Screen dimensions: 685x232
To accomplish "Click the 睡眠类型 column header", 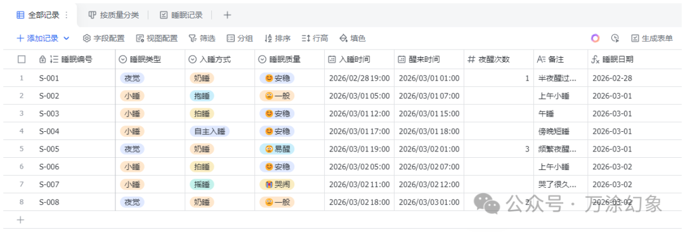I will pos(150,60).
